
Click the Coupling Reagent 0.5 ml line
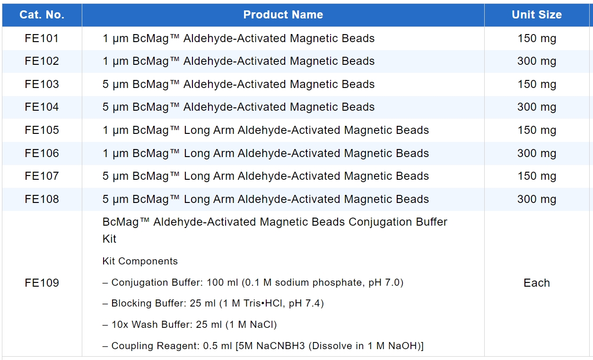point(262,346)
